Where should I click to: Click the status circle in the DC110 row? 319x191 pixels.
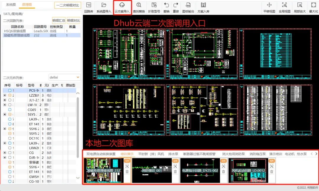(10, 138)
